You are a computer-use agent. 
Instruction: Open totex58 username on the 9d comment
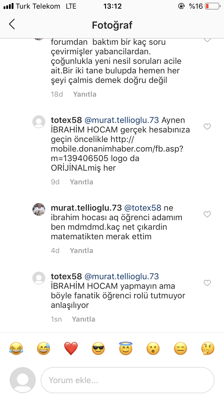(x=66, y=120)
